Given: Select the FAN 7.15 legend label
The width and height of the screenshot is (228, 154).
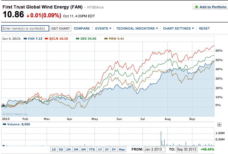Looking at the screenshot, I should (x=35, y=39).
